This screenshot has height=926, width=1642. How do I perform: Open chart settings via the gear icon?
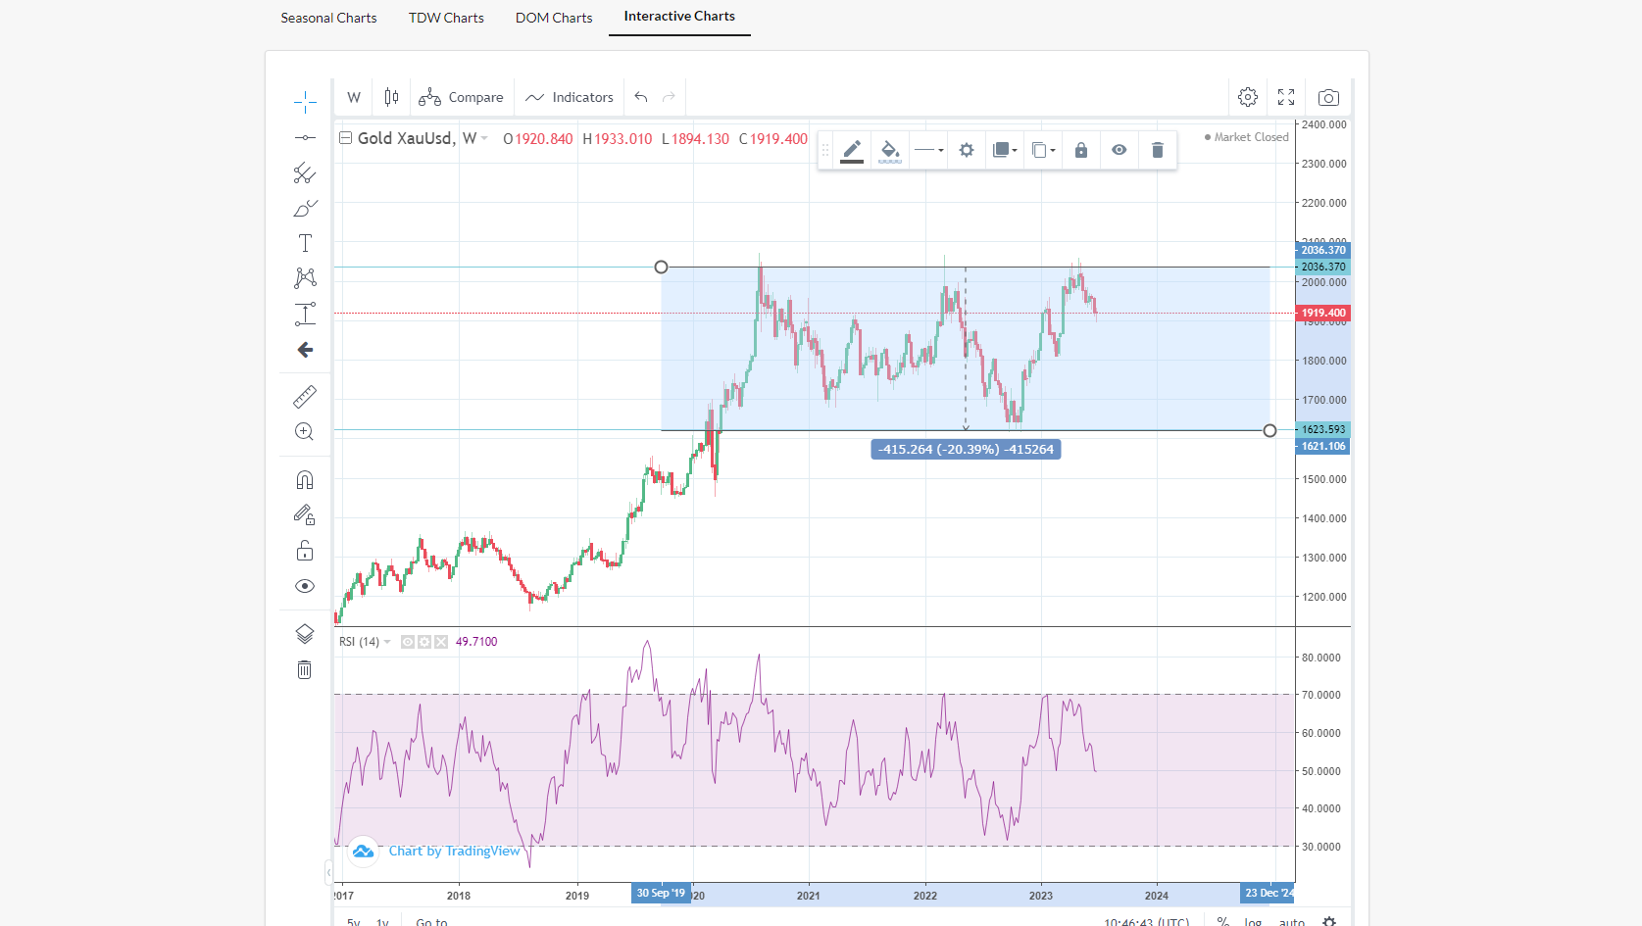pyautogui.click(x=1247, y=97)
